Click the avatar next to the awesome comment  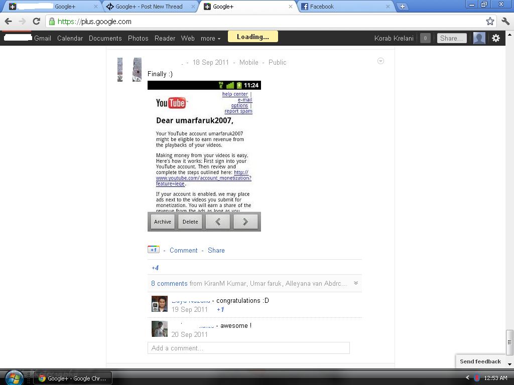point(160,329)
